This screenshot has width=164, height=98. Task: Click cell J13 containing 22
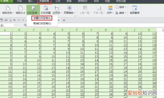[134, 79]
